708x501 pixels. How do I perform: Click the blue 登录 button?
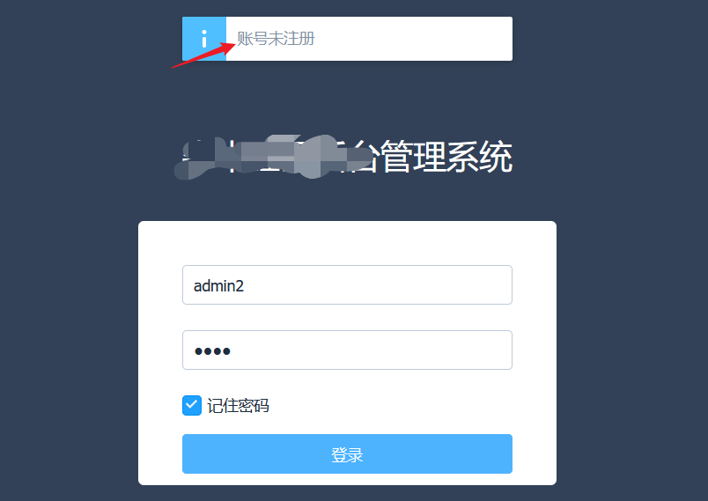point(347,453)
